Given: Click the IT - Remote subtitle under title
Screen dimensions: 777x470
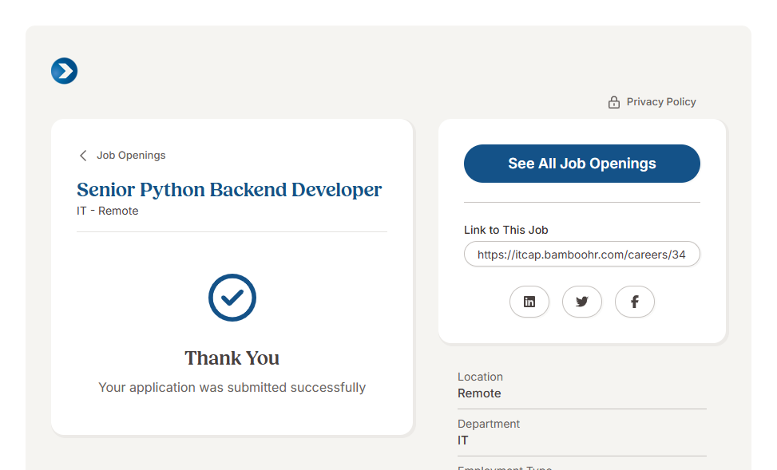Looking at the screenshot, I should click(x=107, y=211).
